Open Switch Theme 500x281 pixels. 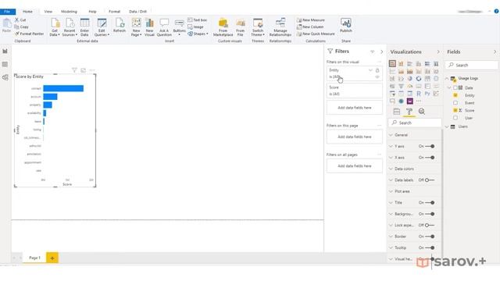[258, 27]
